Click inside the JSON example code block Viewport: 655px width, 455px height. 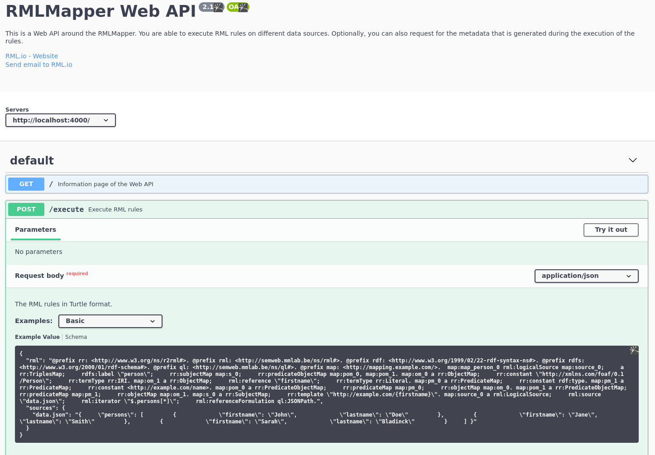[x=327, y=394]
